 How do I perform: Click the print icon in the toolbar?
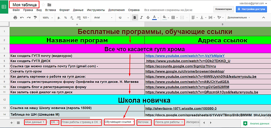(15, 18)
